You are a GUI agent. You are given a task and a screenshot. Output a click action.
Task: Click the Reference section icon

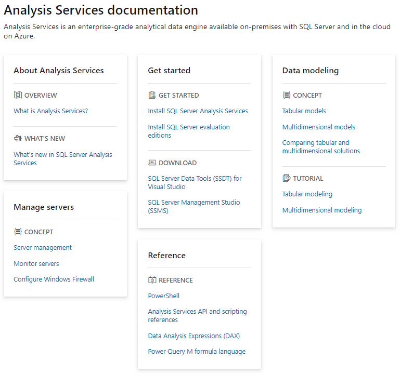tap(152, 280)
